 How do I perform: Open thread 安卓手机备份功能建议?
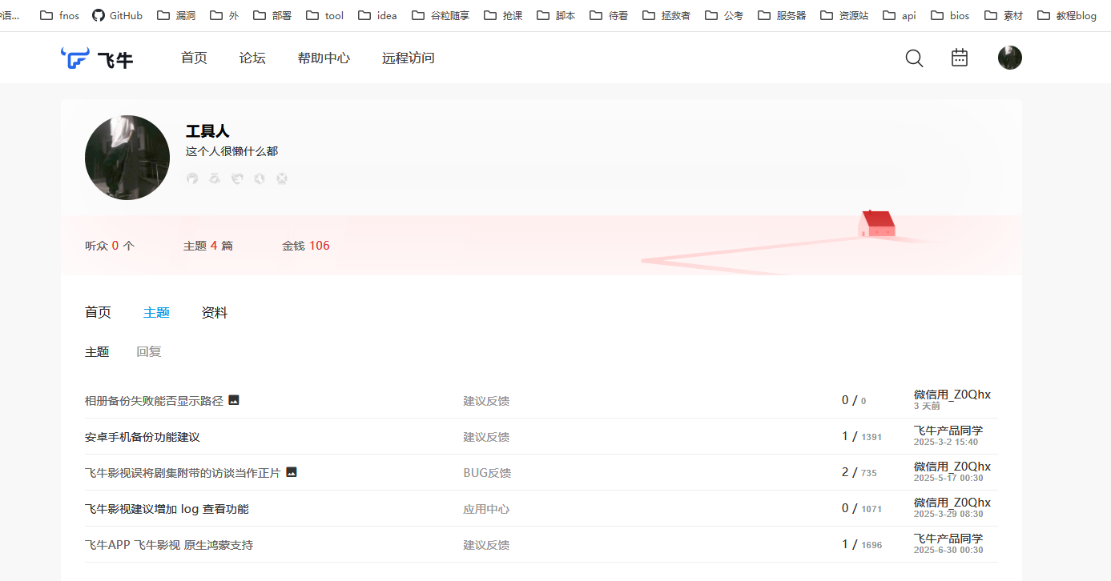(x=143, y=437)
